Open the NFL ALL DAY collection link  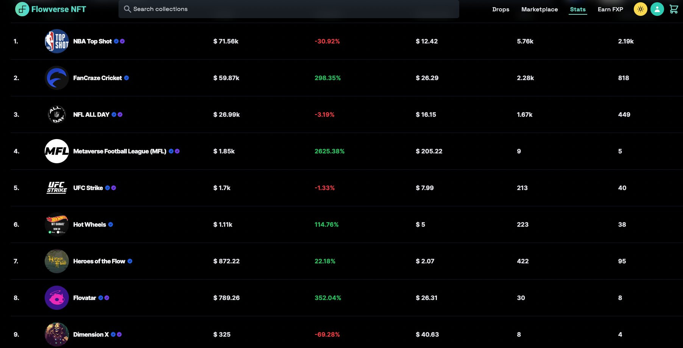[91, 114]
